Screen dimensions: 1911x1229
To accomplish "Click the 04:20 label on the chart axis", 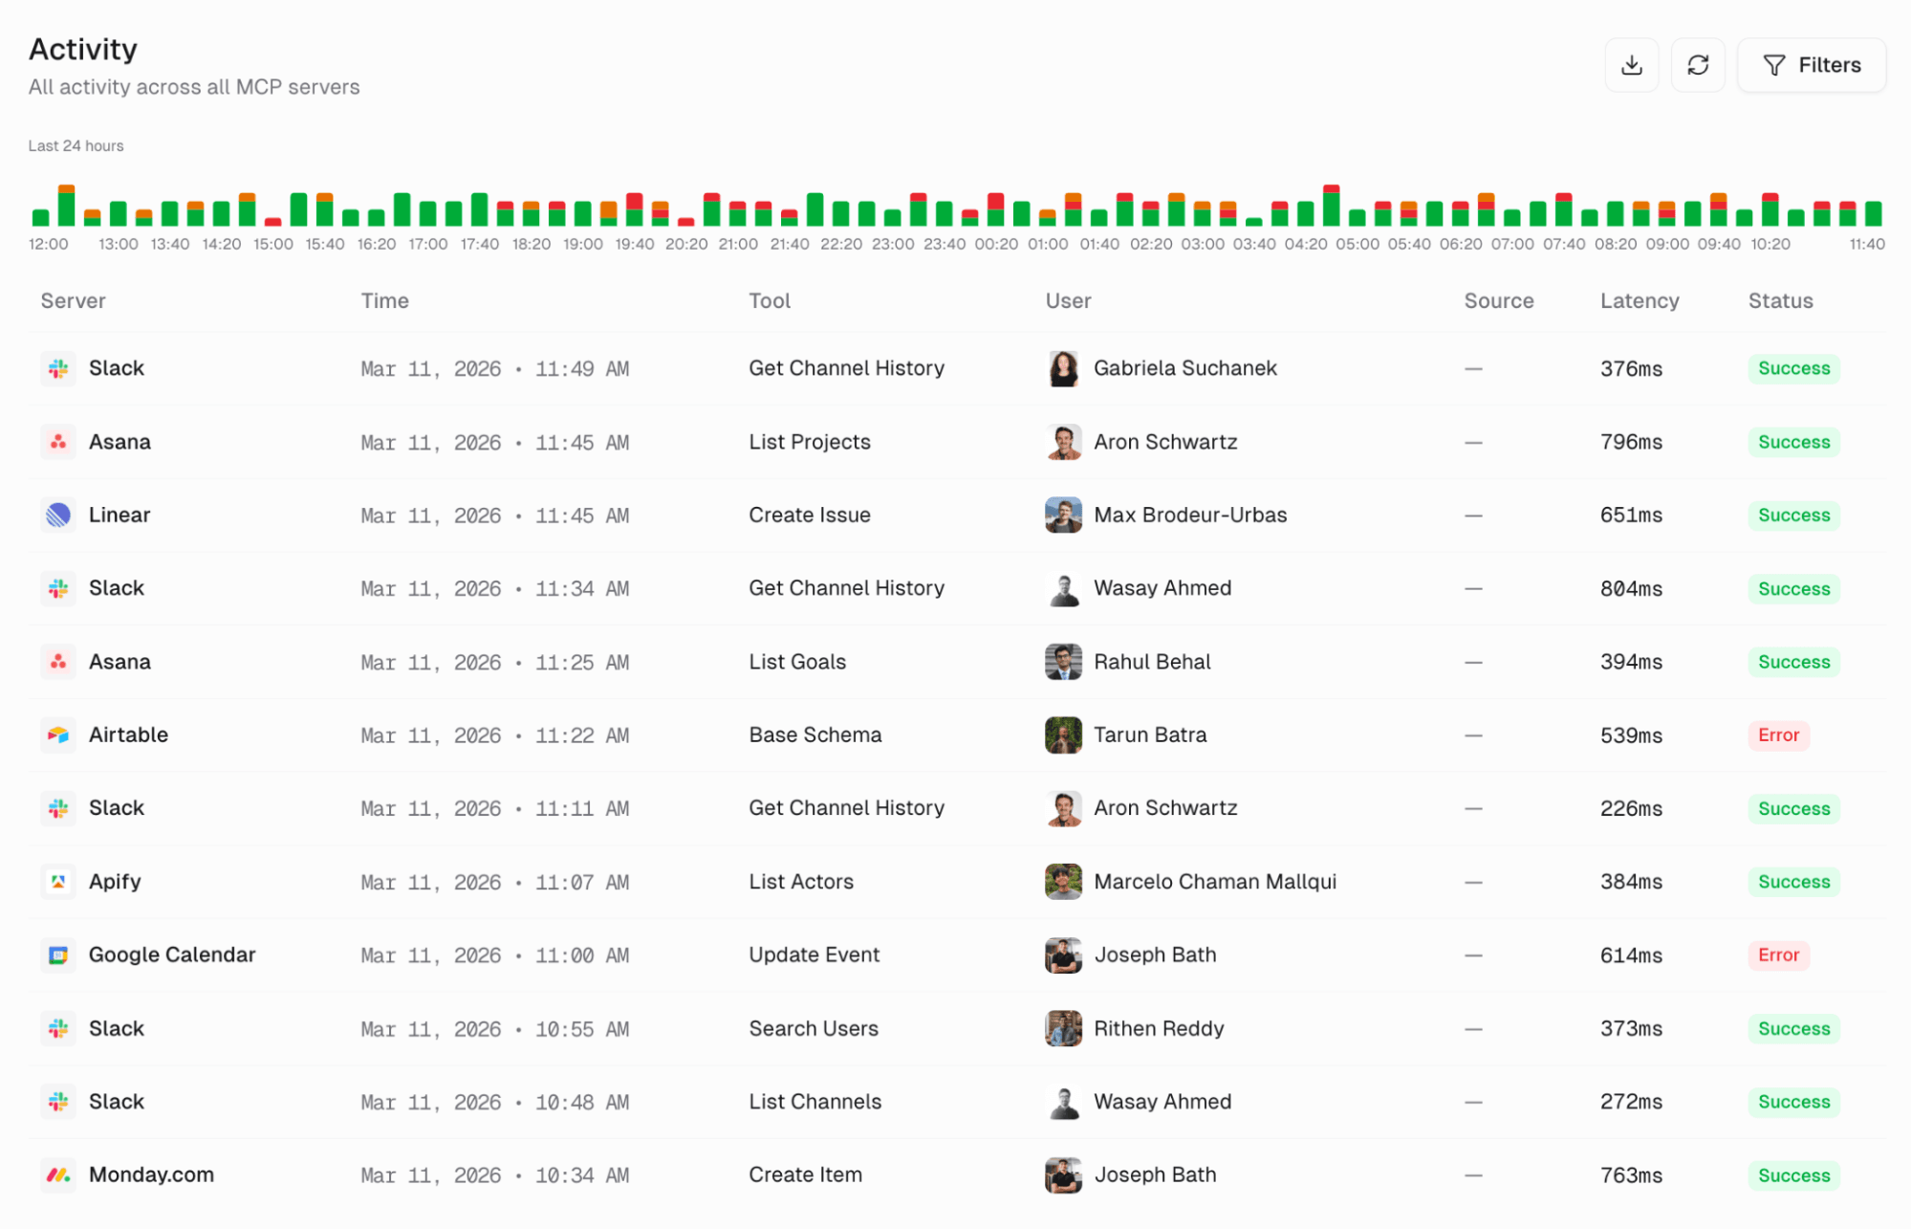I will [x=1305, y=244].
